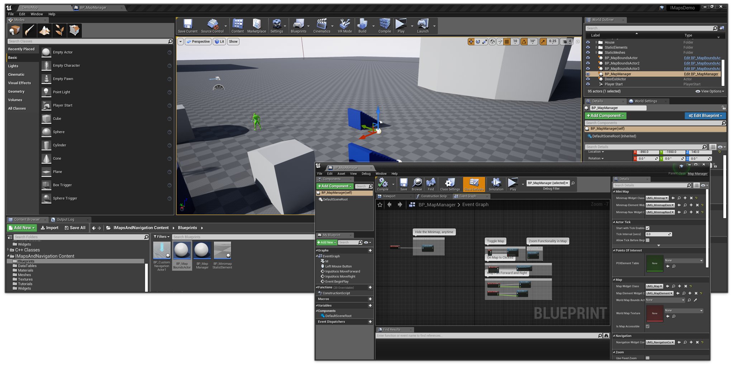Click Compile icon in main editor toolbar
Screen dimensions: 734x367
(385, 26)
